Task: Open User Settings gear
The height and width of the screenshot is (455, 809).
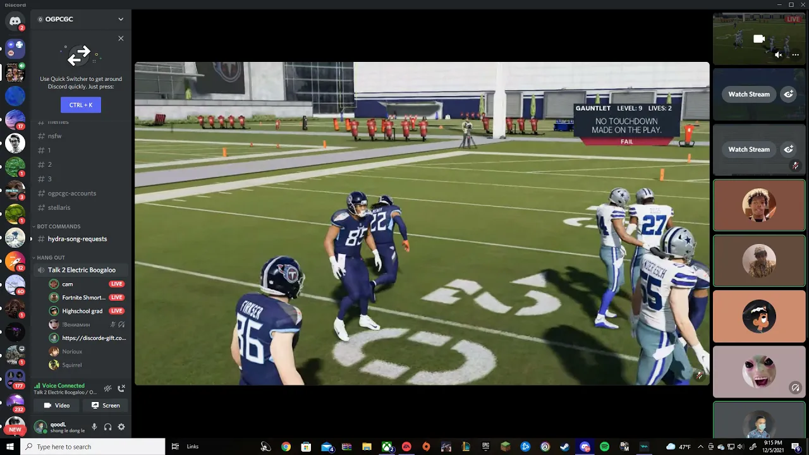Action: click(121, 427)
